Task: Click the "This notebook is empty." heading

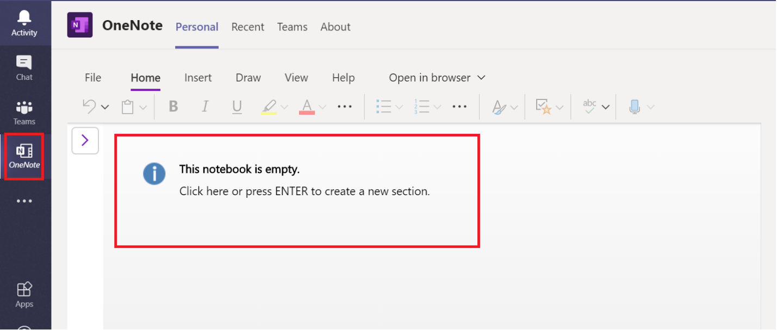Action: point(239,170)
